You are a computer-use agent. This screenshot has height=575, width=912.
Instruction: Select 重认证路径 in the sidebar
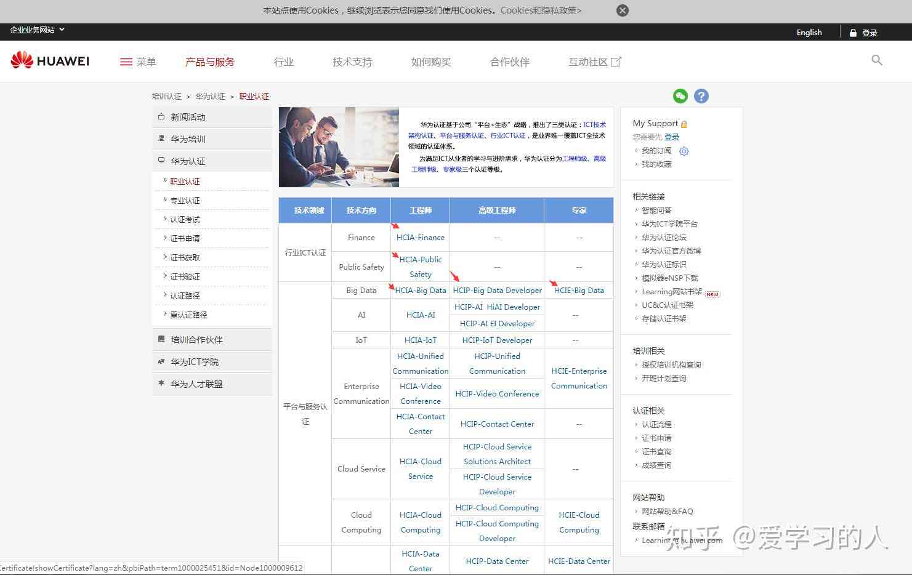click(x=188, y=315)
